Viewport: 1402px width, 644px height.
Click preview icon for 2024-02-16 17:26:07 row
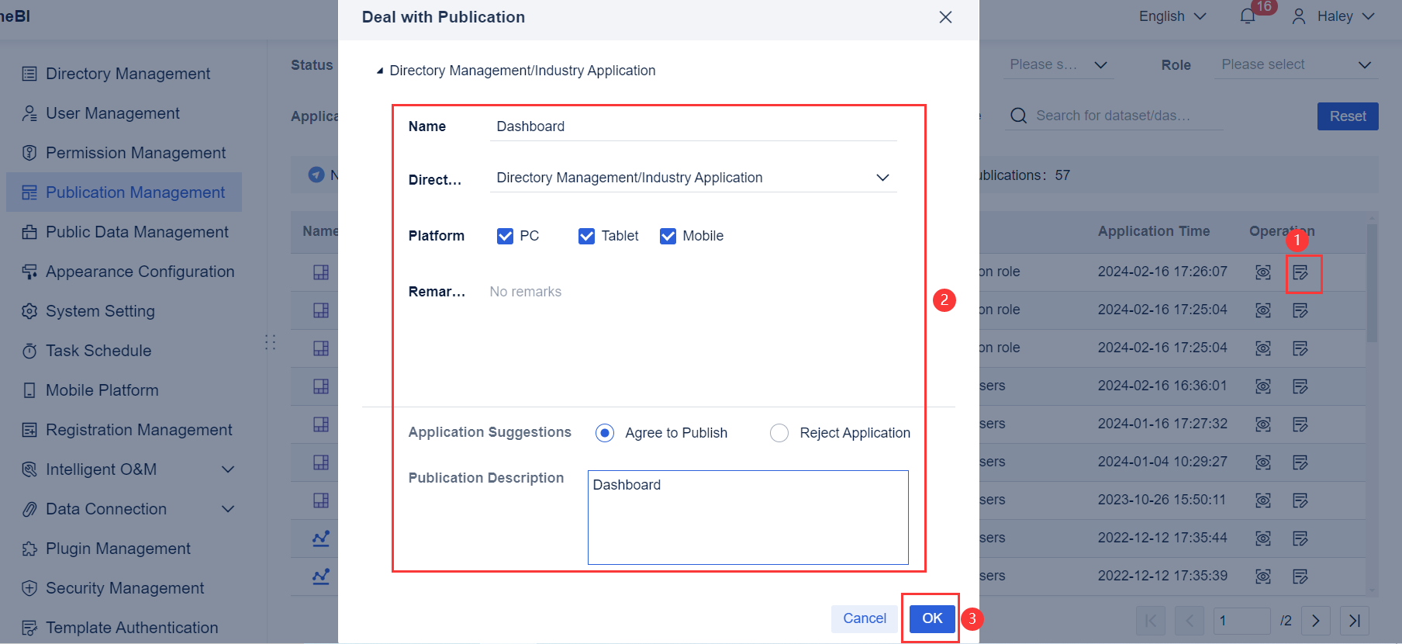(x=1263, y=272)
